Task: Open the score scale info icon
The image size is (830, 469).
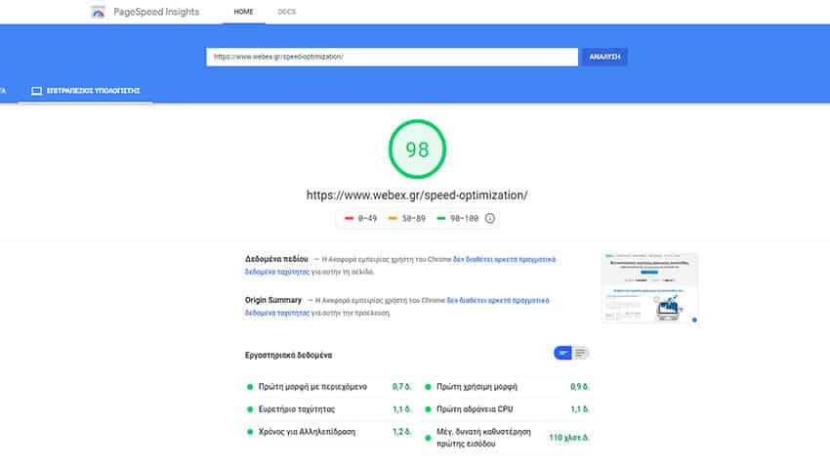Action: point(489,218)
